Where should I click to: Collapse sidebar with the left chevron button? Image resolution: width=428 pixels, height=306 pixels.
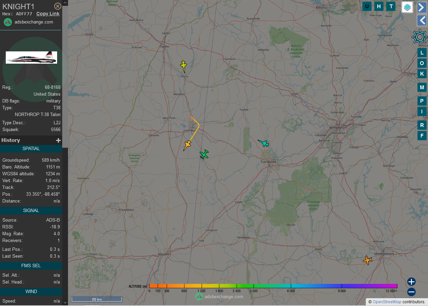(x=422, y=20)
